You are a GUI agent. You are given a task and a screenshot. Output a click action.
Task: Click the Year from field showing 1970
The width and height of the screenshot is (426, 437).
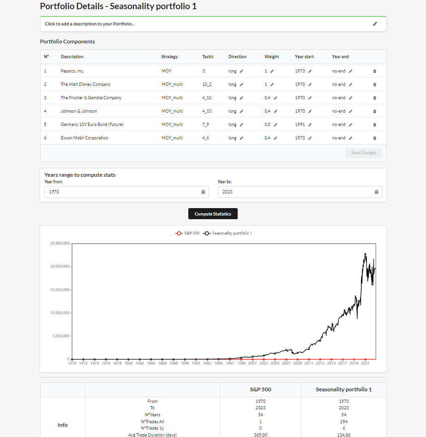[126, 192]
